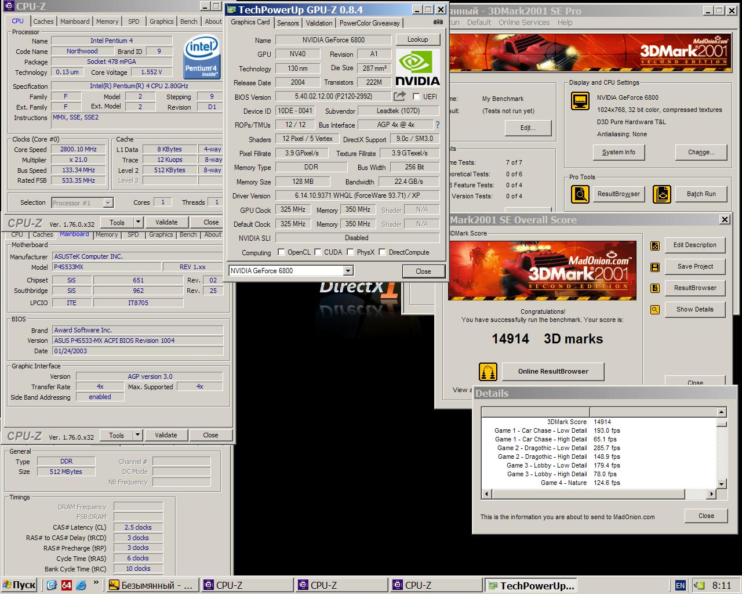Enable the CUDA checkbox

coord(318,252)
